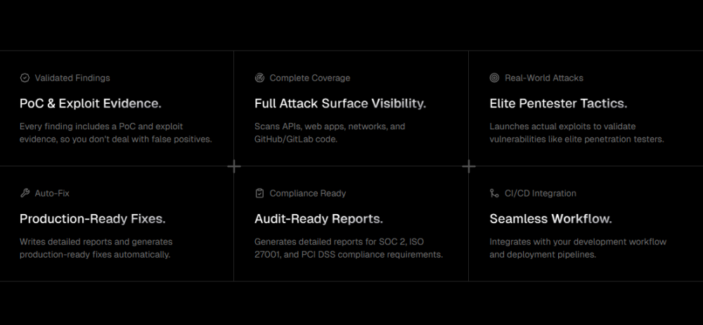Click the SOC 2, ISO 27001 description
This screenshot has width=703, height=325.
[348, 248]
